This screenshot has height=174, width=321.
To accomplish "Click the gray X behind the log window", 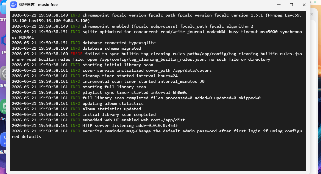I will pyautogui.click(x=312, y=14).
